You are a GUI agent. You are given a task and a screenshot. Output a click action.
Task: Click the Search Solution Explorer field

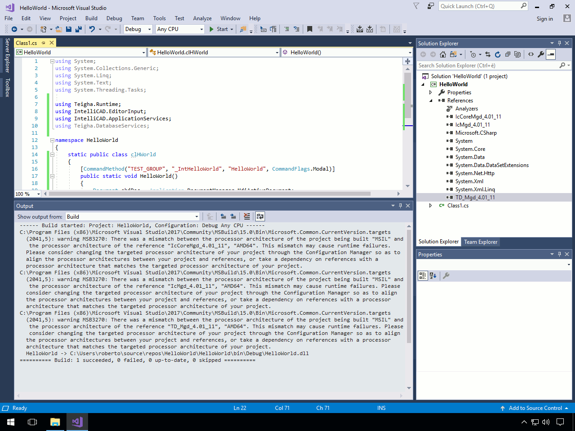tap(487, 66)
